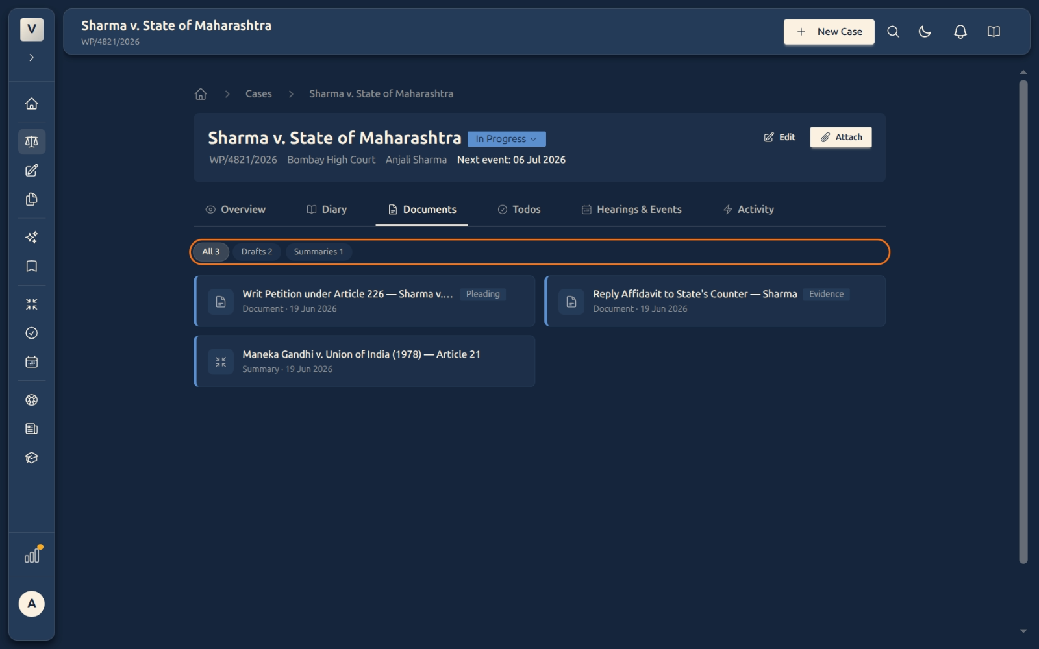The width and height of the screenshot is (1039, 649).
Task: Open the AI sparkles icon in sidebar
Action: [31, 238]
